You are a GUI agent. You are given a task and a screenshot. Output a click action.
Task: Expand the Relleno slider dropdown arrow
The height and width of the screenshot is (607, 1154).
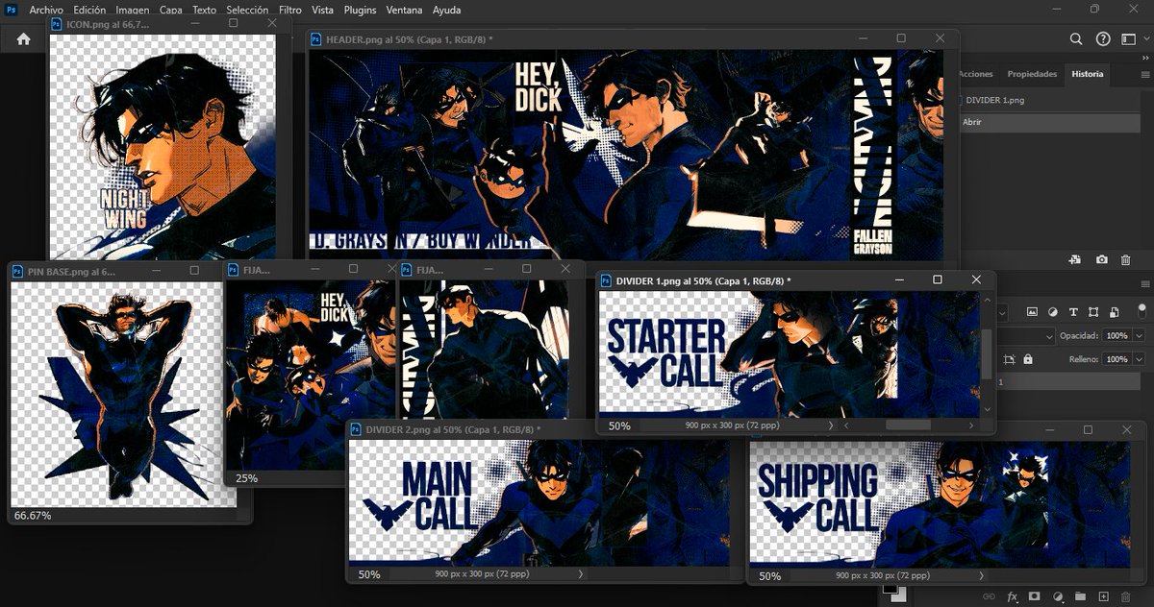[1140, 359]
